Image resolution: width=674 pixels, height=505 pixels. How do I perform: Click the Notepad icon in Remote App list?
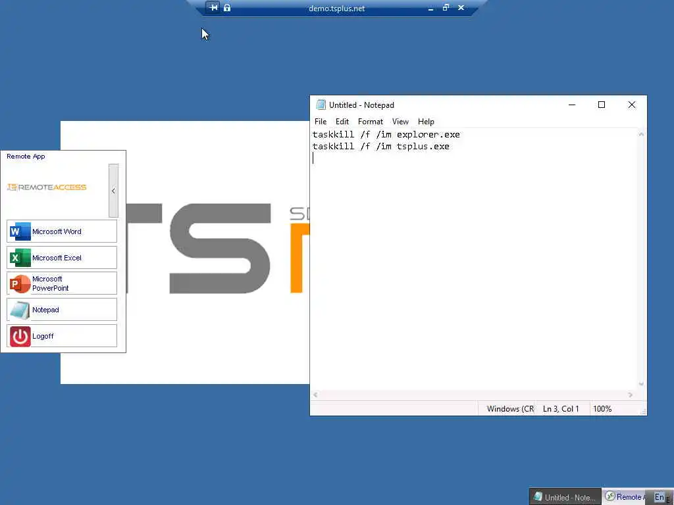20,310
